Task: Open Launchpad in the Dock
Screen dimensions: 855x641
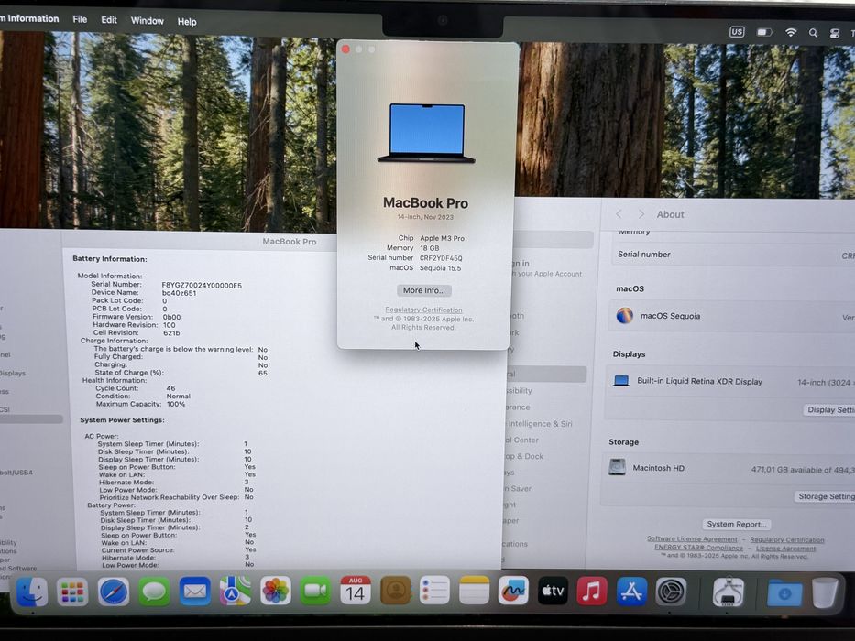Action: [72, 592]
